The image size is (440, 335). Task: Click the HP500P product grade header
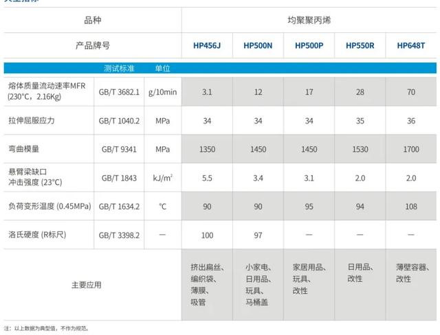click(x=309, y=46)
